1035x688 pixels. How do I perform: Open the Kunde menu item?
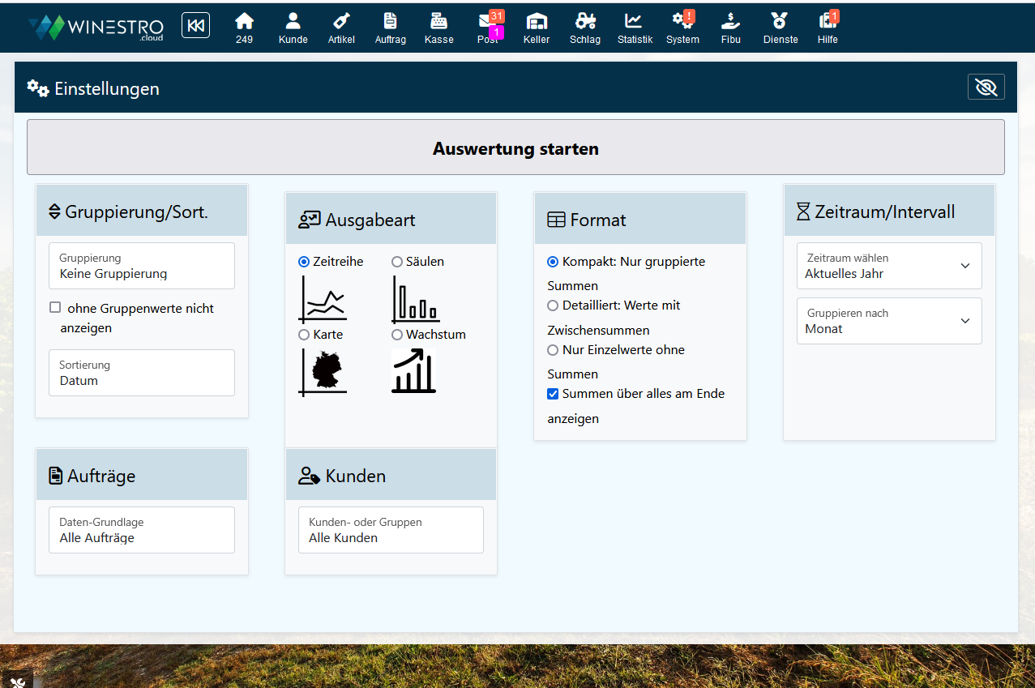293,27
